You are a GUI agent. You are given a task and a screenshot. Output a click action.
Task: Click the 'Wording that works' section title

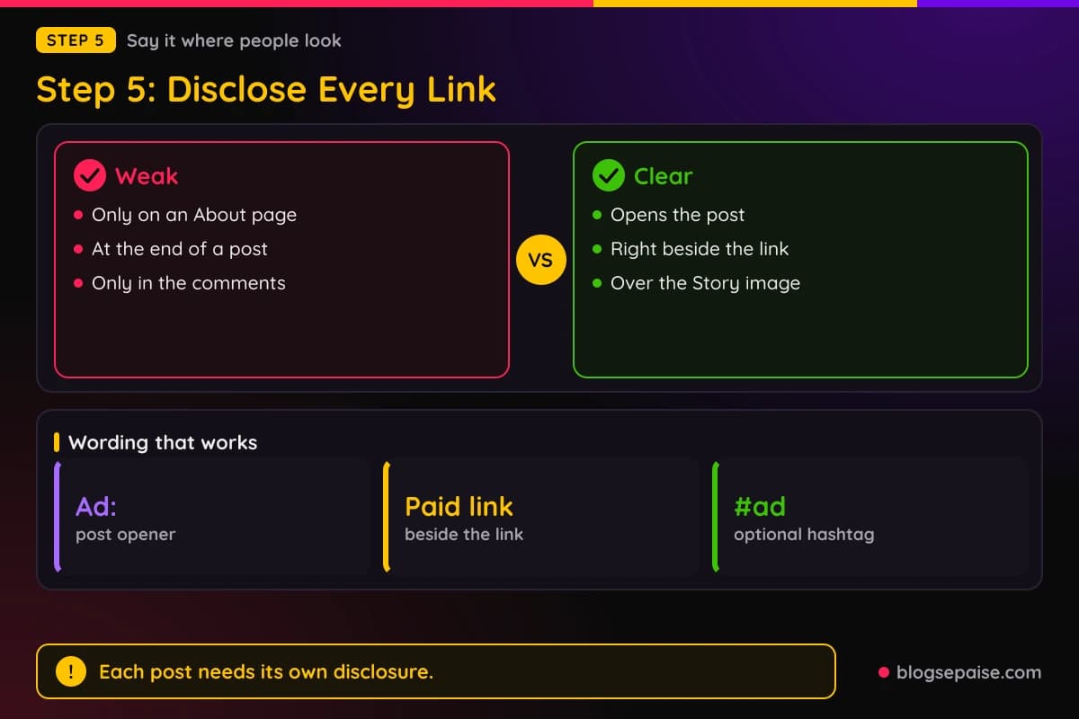pos(163,442)
